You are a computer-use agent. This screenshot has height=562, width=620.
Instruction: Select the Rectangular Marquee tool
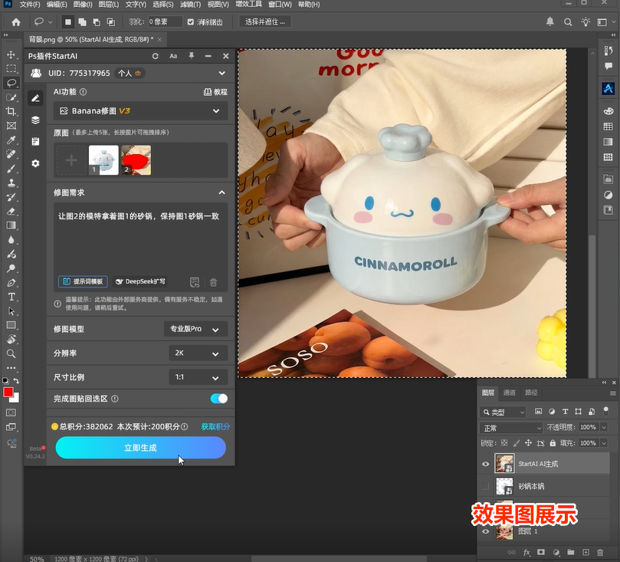(x=11, y=69)
